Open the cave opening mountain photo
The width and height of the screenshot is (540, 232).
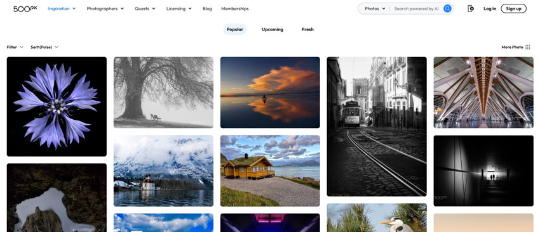click(x=57, y=198)
